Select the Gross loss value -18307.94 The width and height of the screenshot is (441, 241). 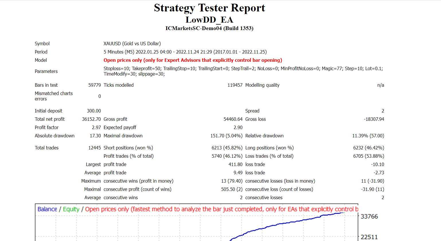[373, 119]
